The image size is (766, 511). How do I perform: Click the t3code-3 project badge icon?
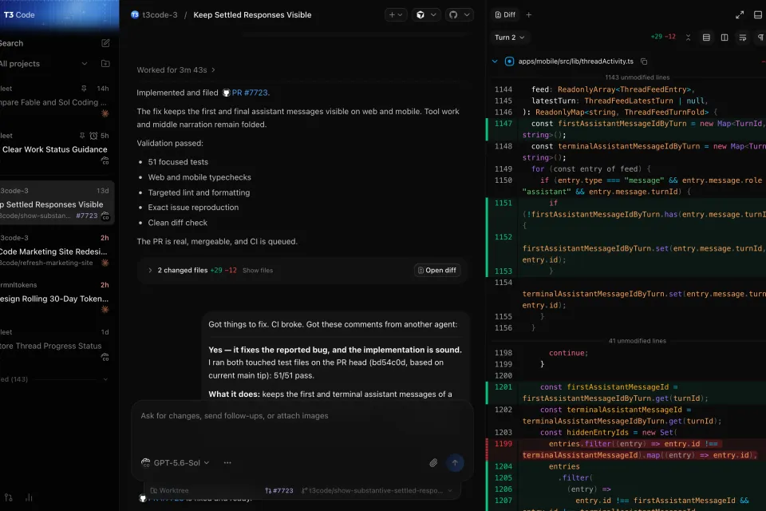click(135, 14)
